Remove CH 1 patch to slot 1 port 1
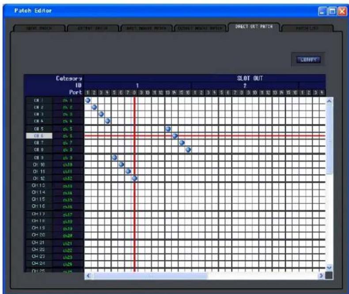The height and width of the screenshot is (294, 349). (88, 100)
